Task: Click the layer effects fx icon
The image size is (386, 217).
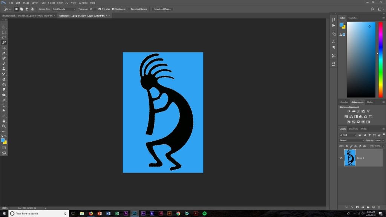Action: coord(352,207)
